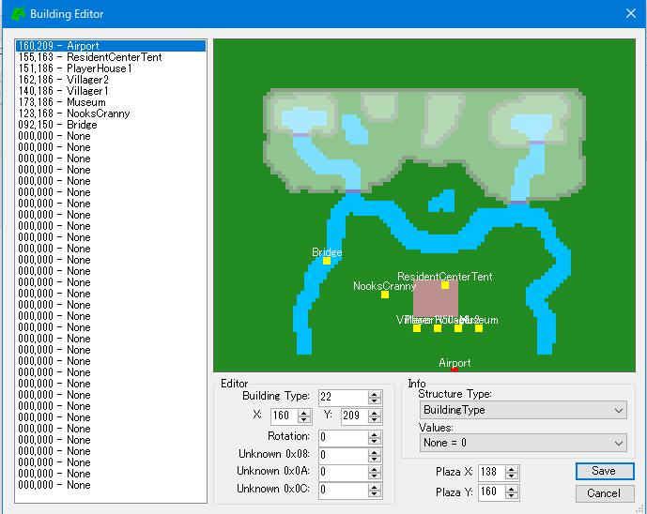Click the Unknown 0x0A input field
The image size is (647, 514).
tap(344, 473)
